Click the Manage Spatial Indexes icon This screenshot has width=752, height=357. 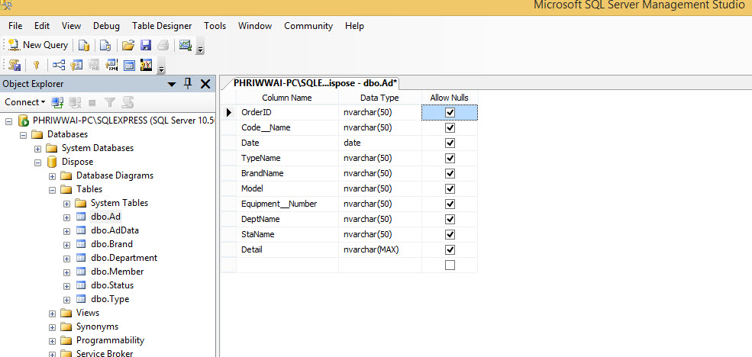pyautogui.click(x=147, y=65)
